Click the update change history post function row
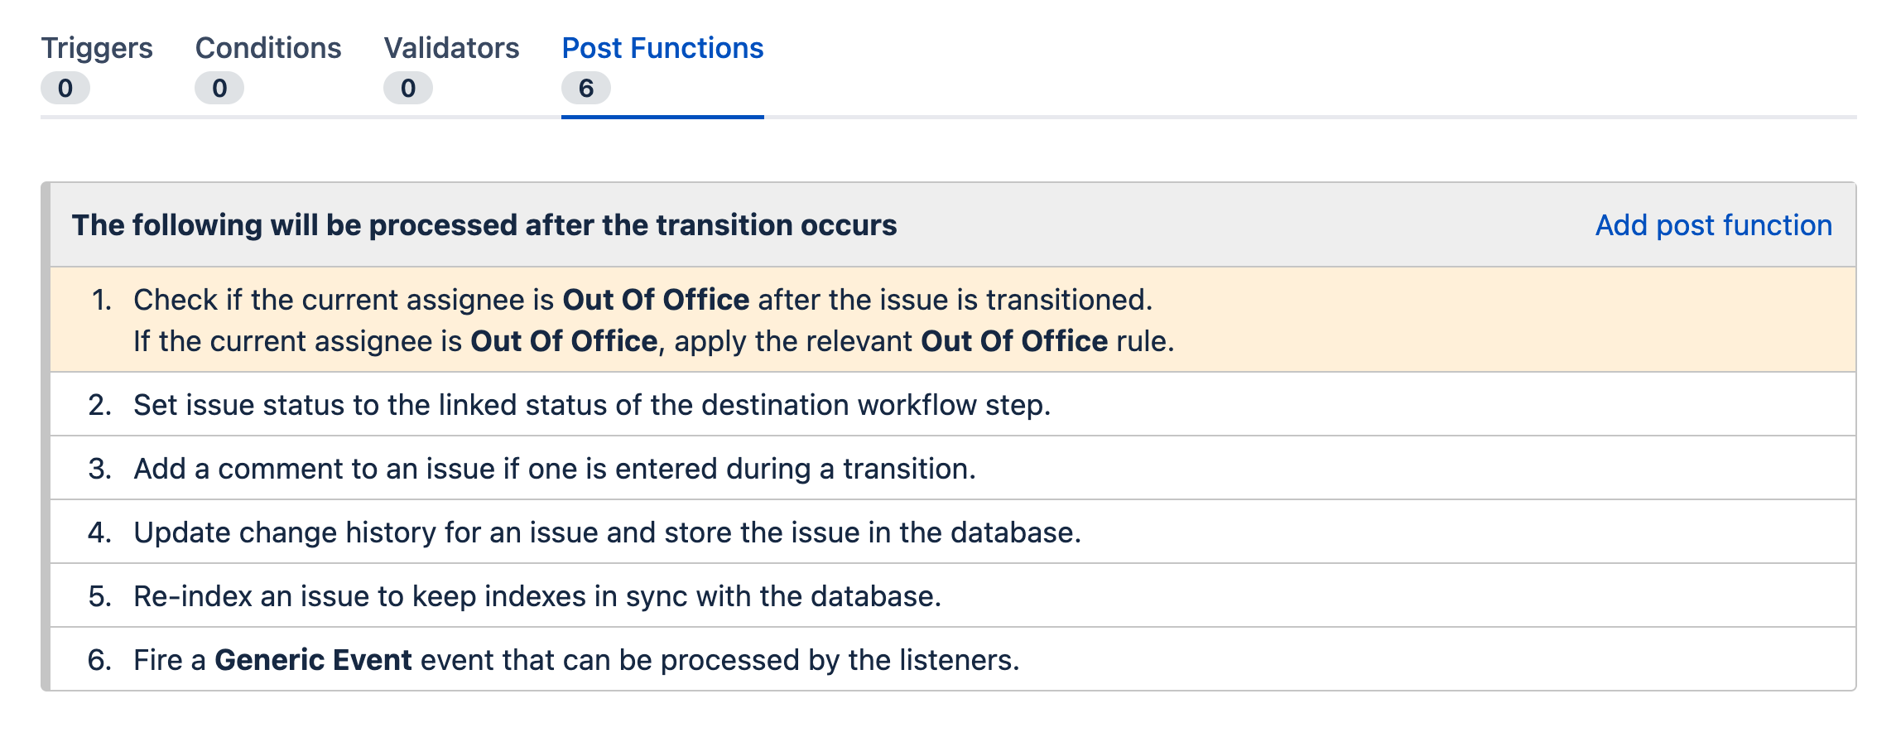Screen dimensions: 1896x742 [607, 532]
